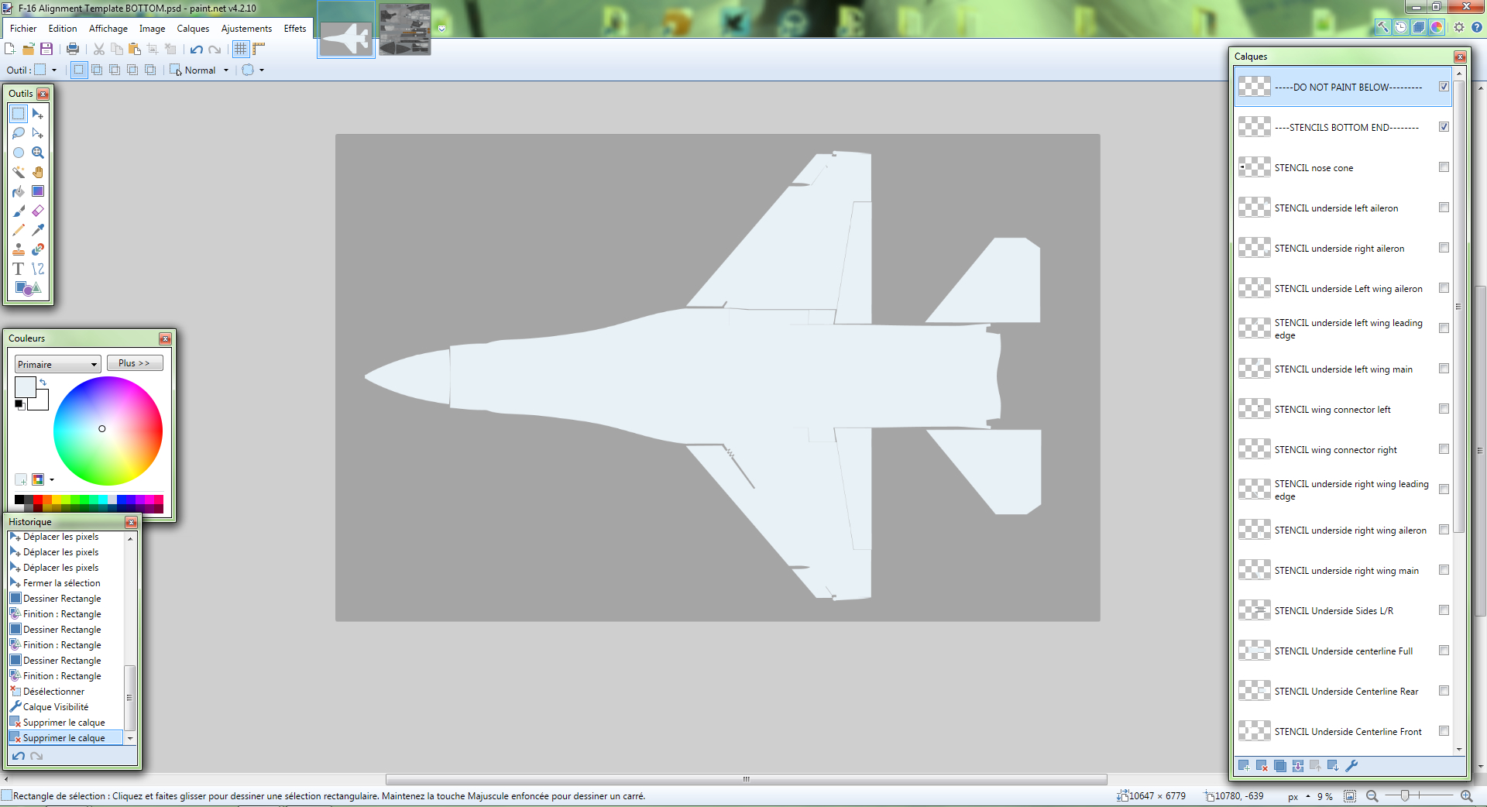The height and width of the screenshot is (807, 1487).
Task: Expand the Normal selection mode dropdown
Action: pos(226,70)
